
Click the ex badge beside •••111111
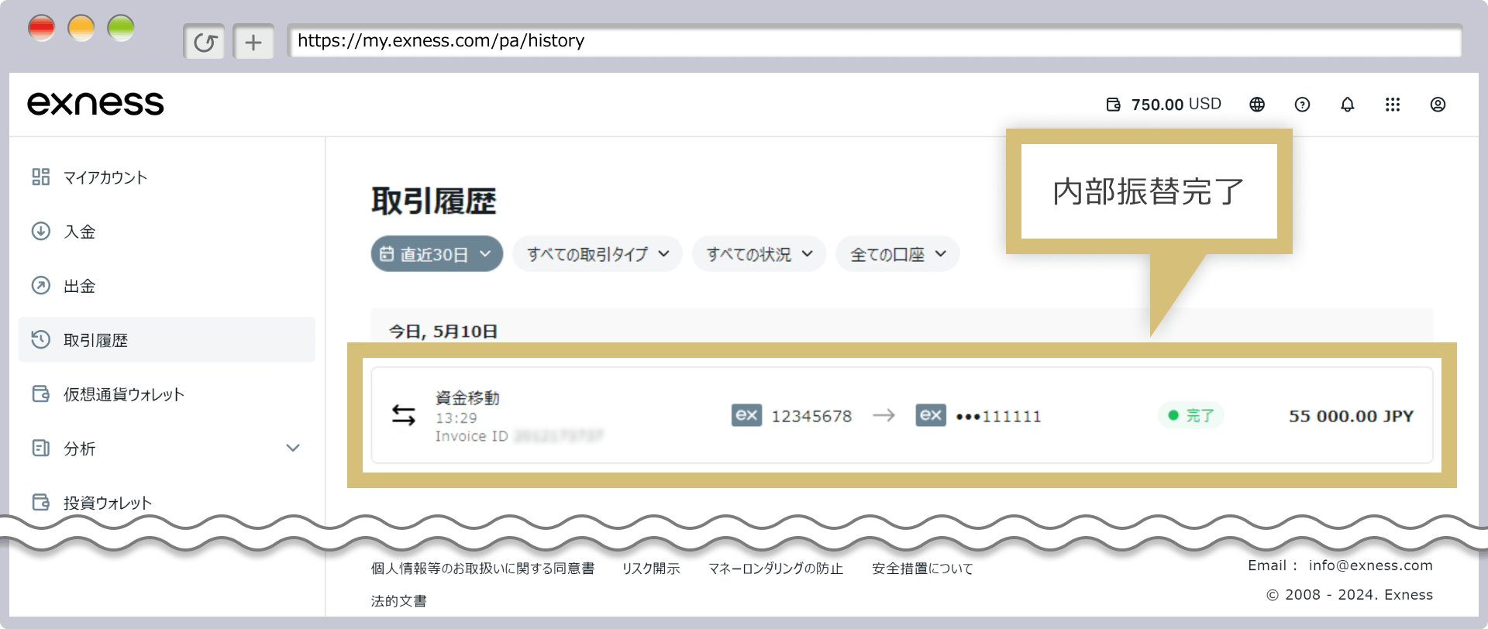(931, 415)
